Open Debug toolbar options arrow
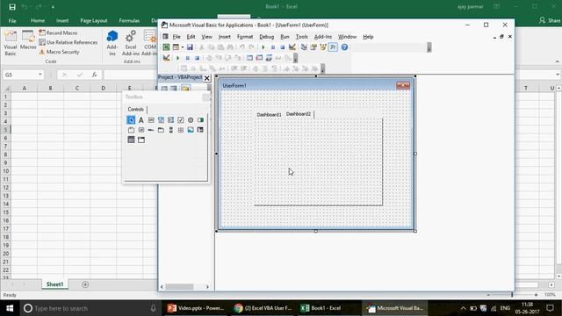This screenshot has height=316, width=562. pos(295,58)
